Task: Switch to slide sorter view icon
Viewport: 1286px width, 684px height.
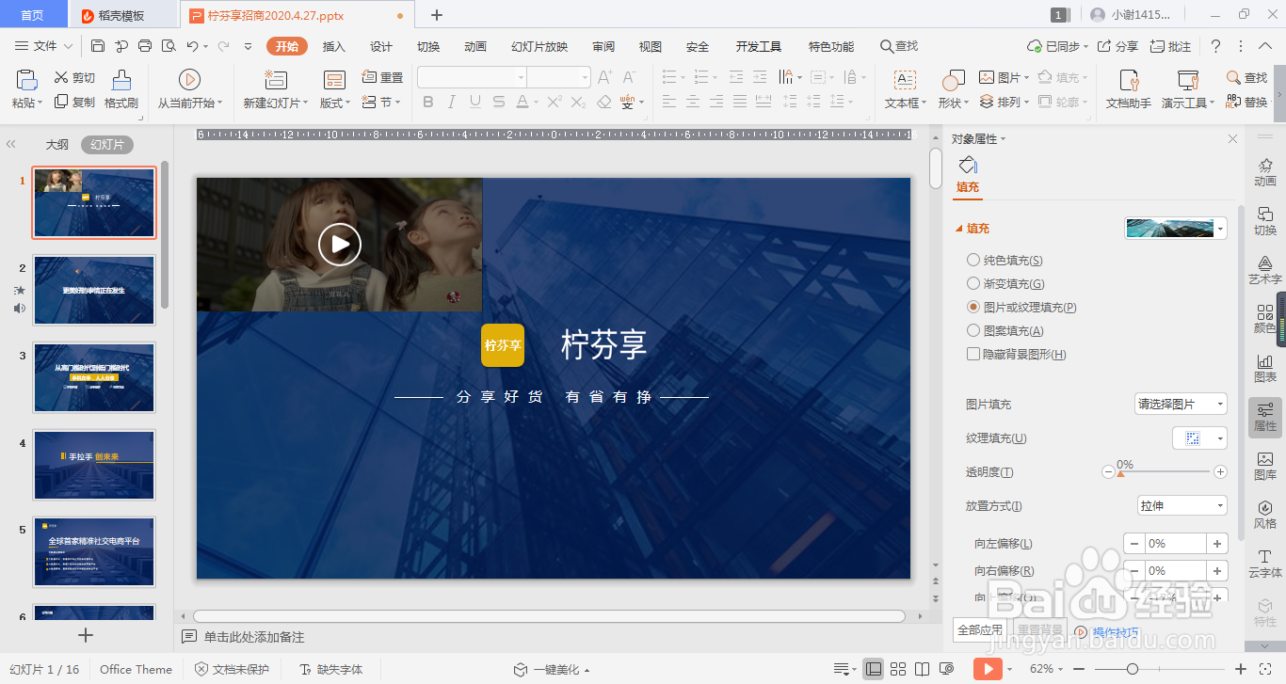Action: pyautogui.click(x=898, y=669)
